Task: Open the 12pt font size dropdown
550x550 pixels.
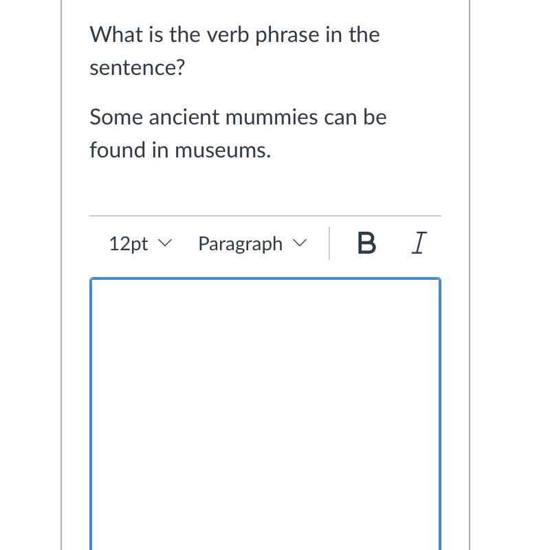Action: tap(140, 243)
